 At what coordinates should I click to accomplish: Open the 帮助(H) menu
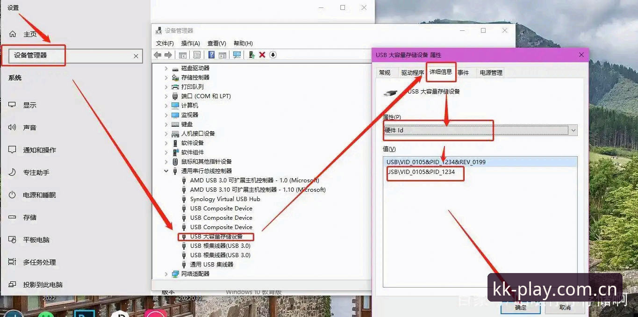pos(243,43)
